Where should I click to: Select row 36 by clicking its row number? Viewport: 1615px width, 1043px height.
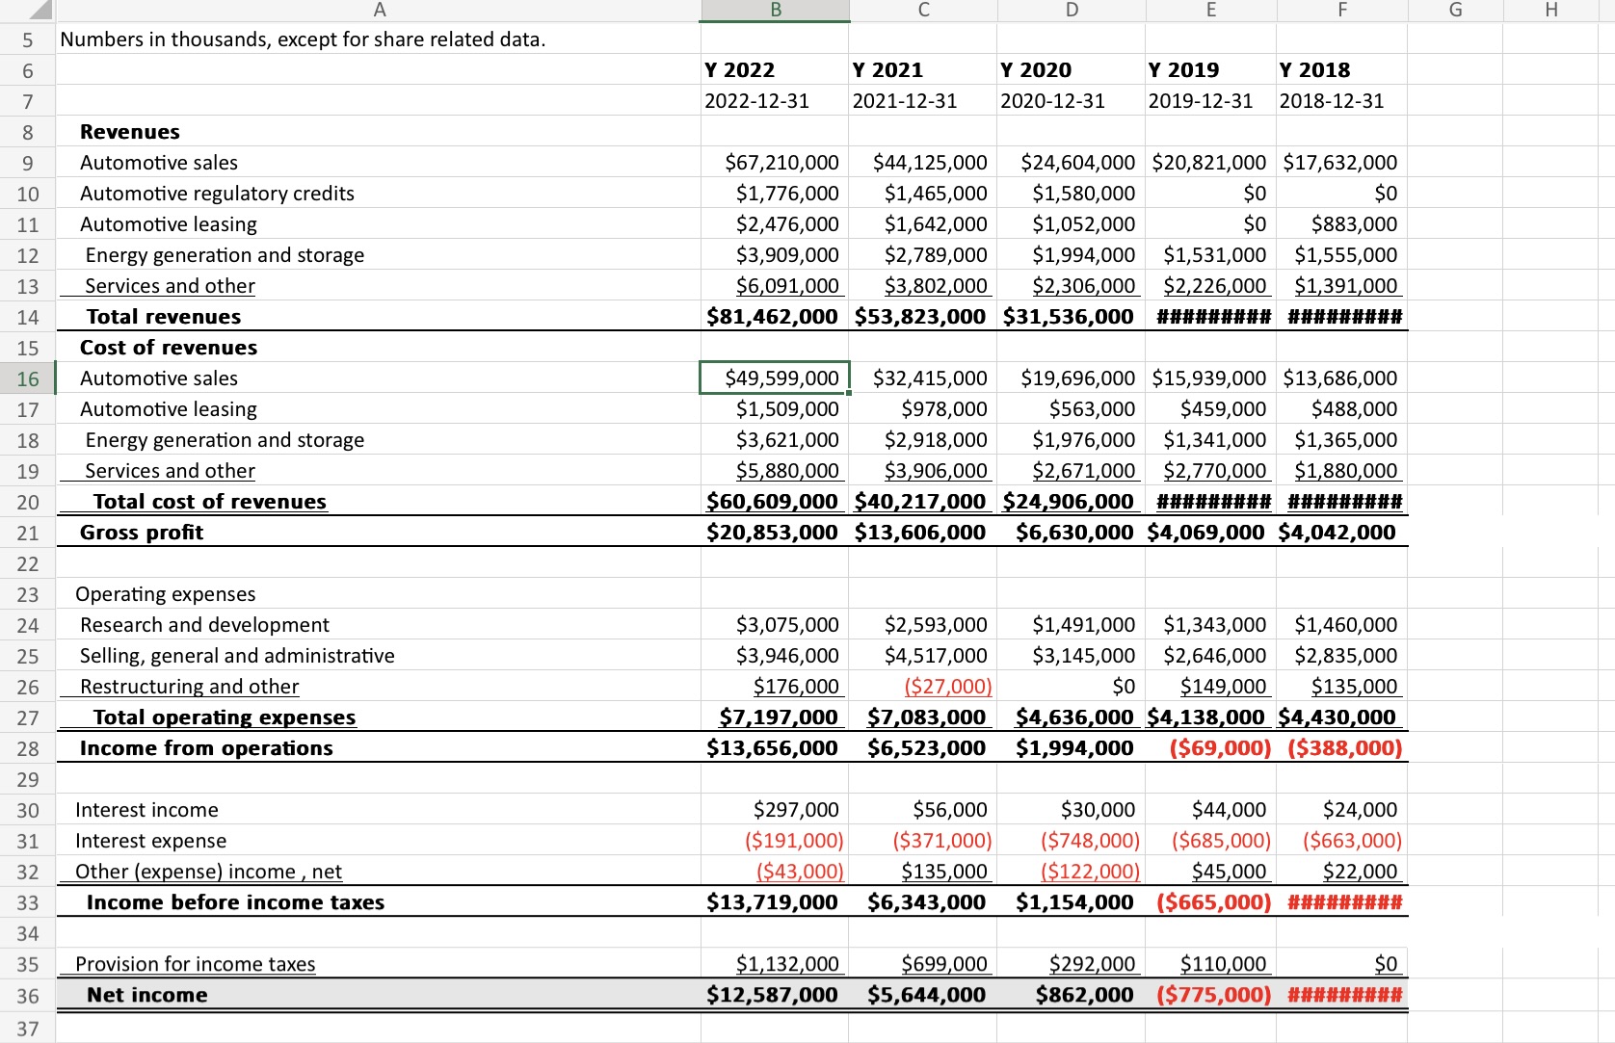[28, 995]
